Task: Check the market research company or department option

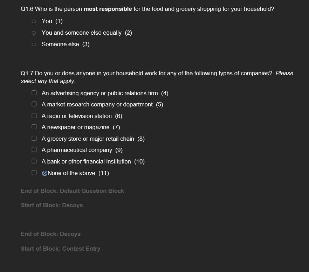Action: 34,104
